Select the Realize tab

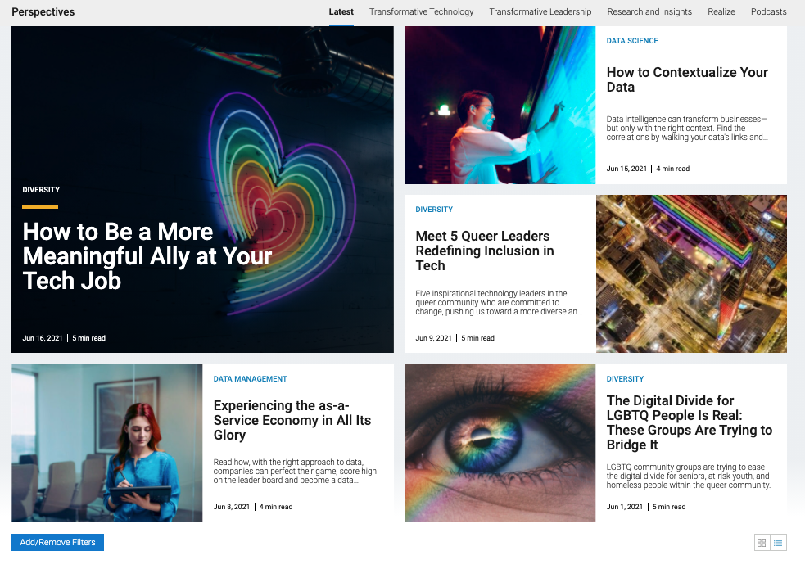(x=721, y=11)
